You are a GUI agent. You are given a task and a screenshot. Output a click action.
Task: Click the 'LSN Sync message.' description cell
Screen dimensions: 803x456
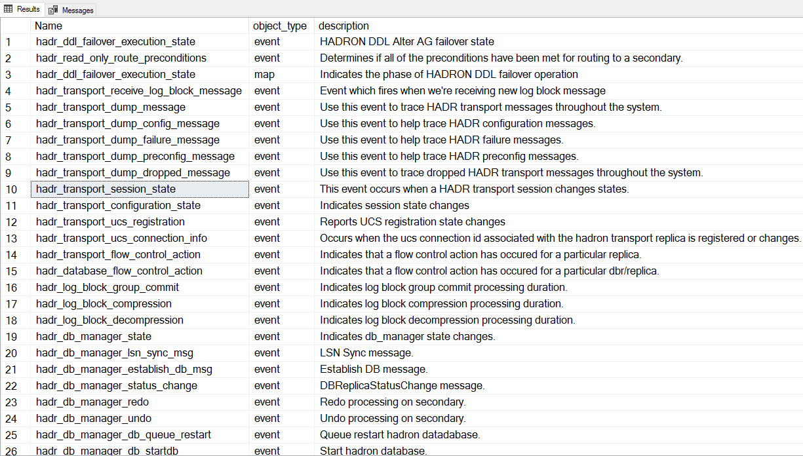pos(366,353)
